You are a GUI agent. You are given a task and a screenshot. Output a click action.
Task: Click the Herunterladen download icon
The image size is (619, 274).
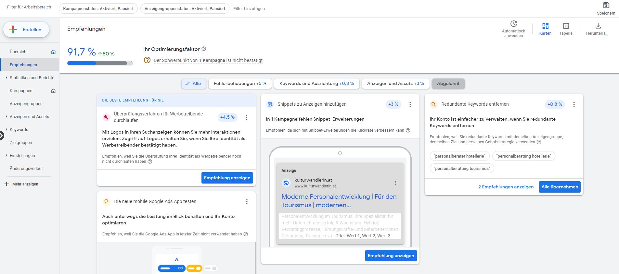point(598,26)
